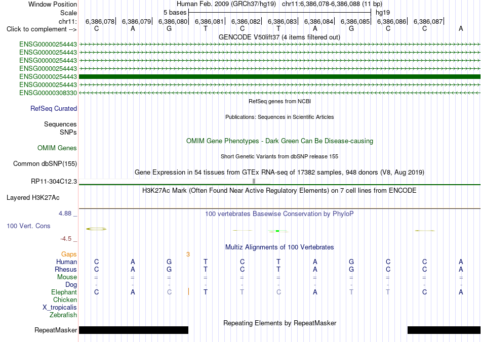Open 'Multiz Alignments of 100 Vertebrates' title
Screen dimensions: 481x342
tap(279, 247)
